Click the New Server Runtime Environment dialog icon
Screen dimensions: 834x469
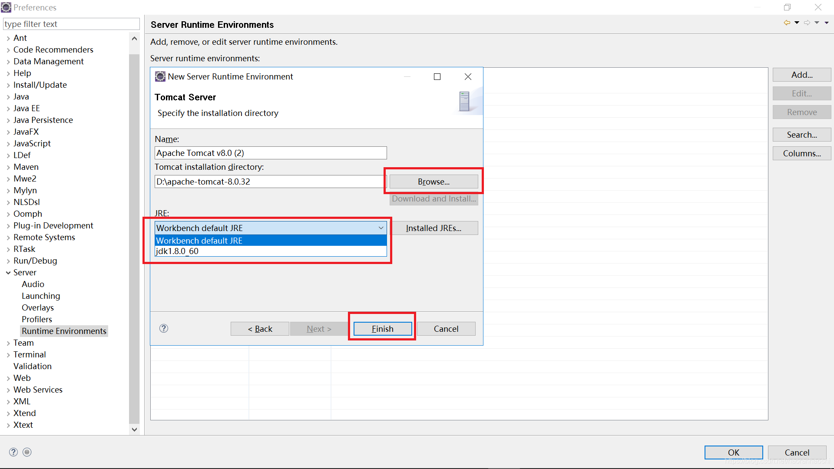[x=160, y=76]
